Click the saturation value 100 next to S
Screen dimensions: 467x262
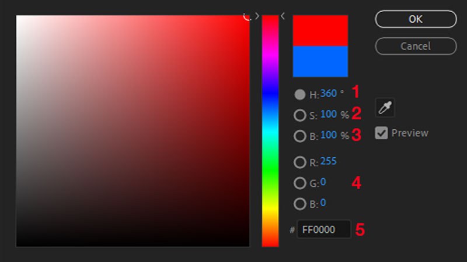[x=329, y=115]
